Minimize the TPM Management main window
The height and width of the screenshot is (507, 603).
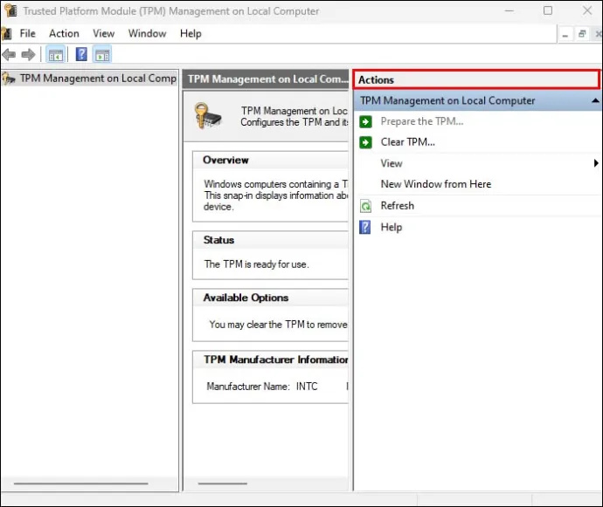(x=509, y=10)
